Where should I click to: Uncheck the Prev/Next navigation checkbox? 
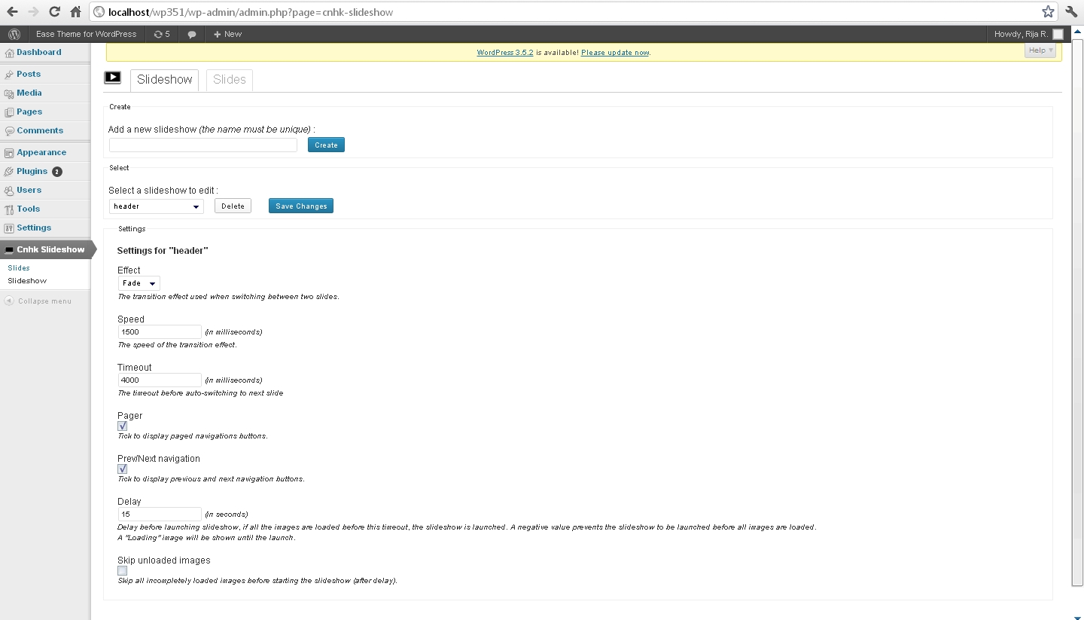pyautogui.click(x=123, y=469)
